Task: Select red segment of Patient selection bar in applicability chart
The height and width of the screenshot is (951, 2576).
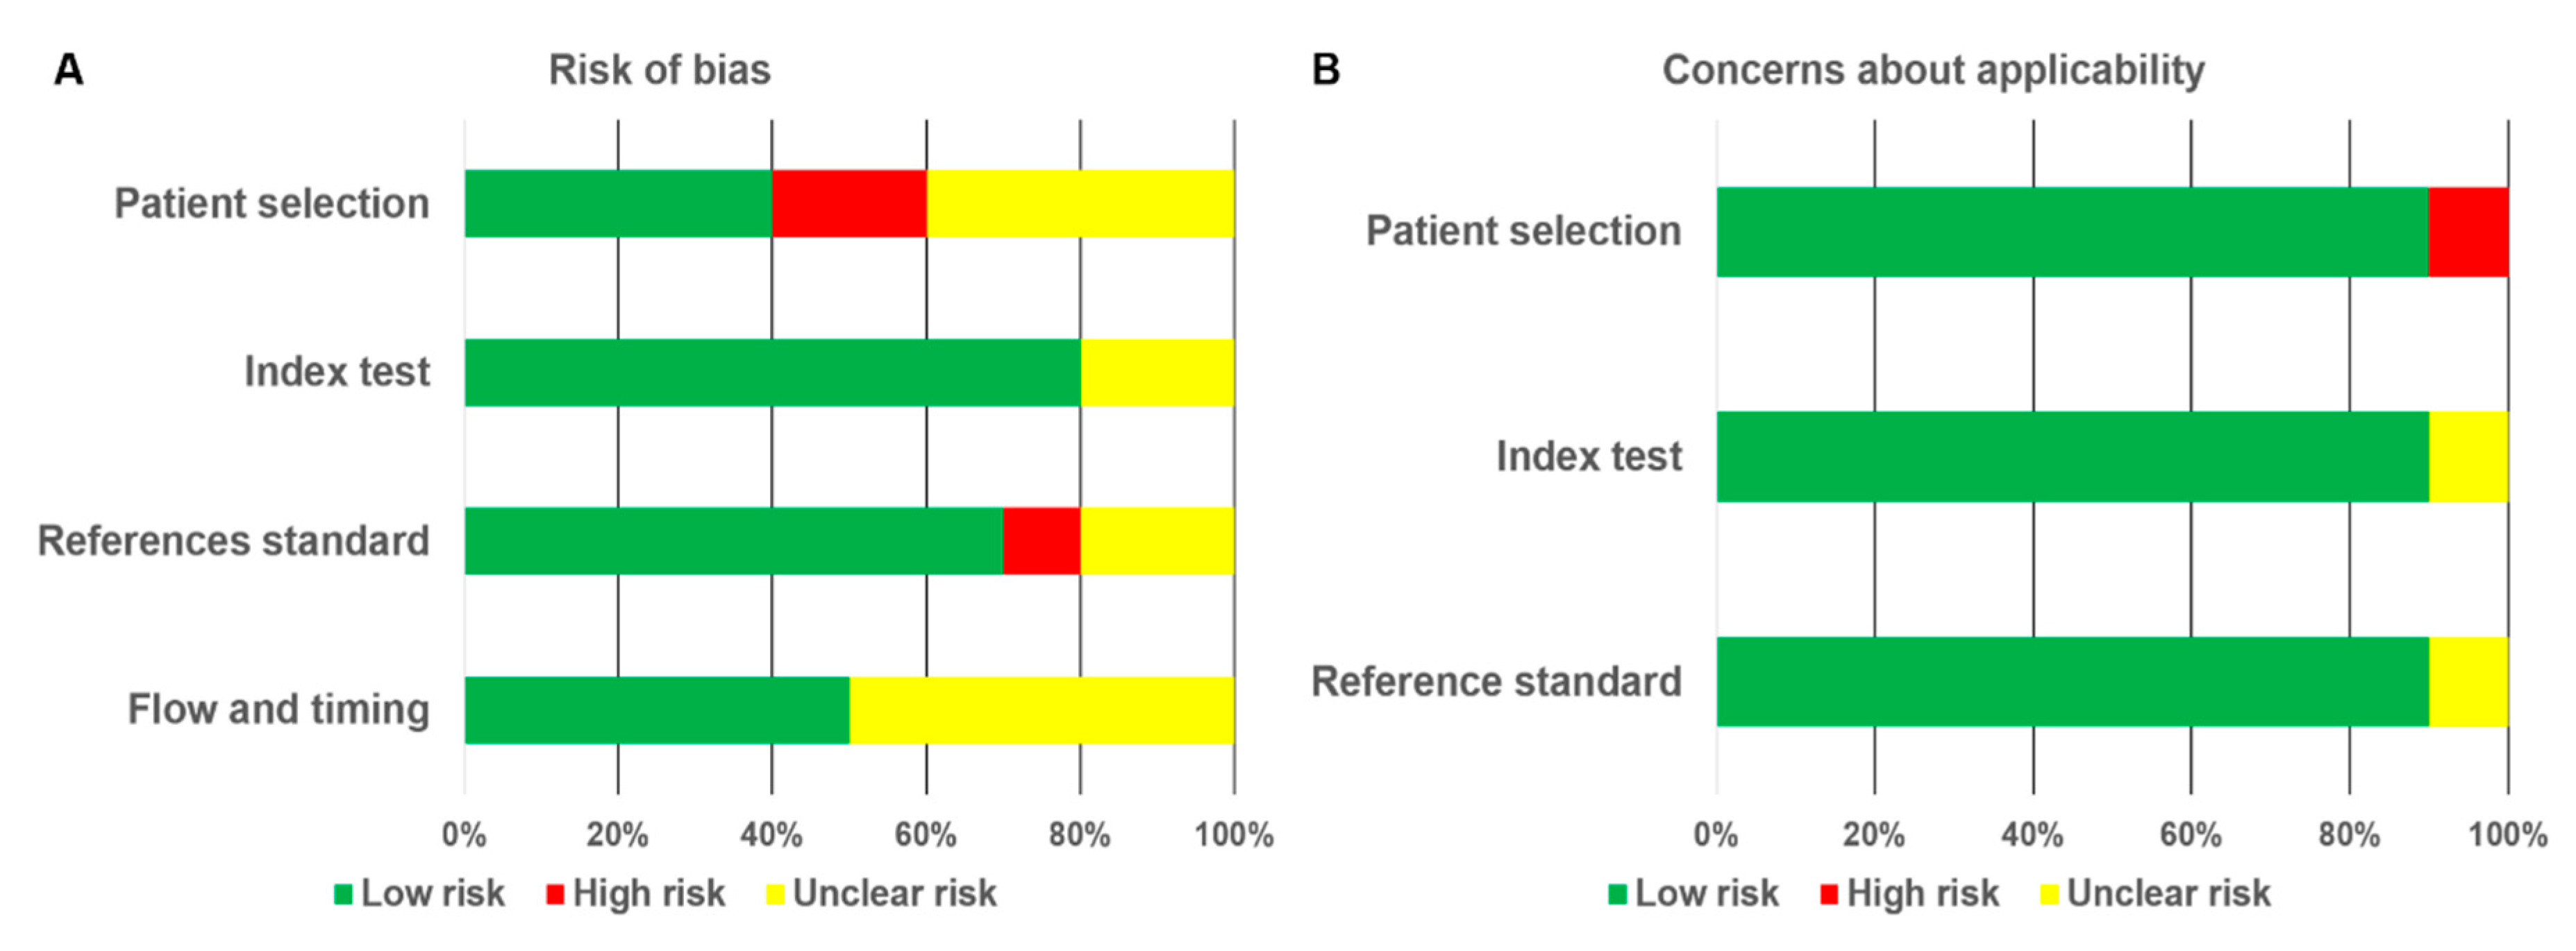Action: pyautogui.click(x=2468, y=232)
